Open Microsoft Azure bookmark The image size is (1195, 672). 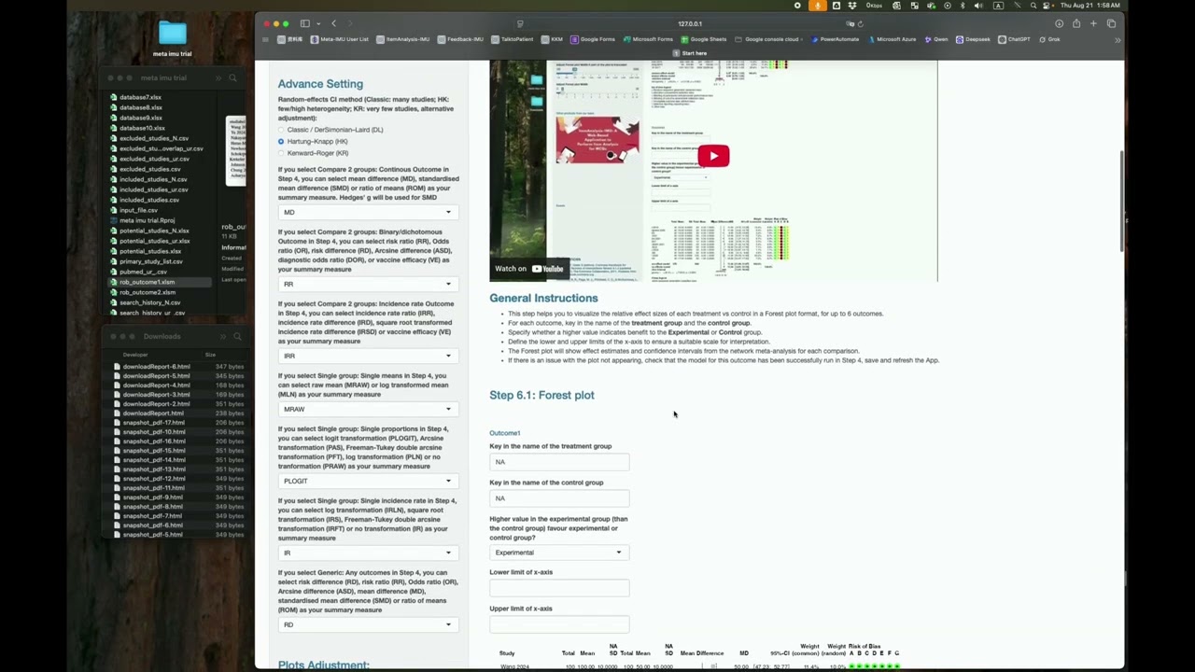pyautogui.click(x=892, y=39)
